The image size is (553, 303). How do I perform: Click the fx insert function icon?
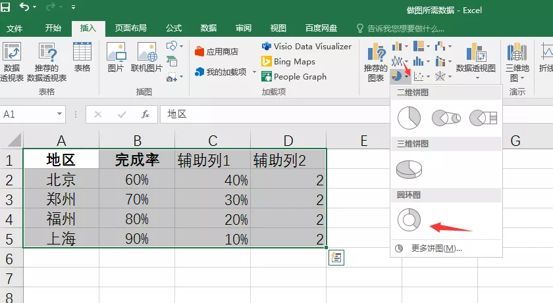point(145,114)
